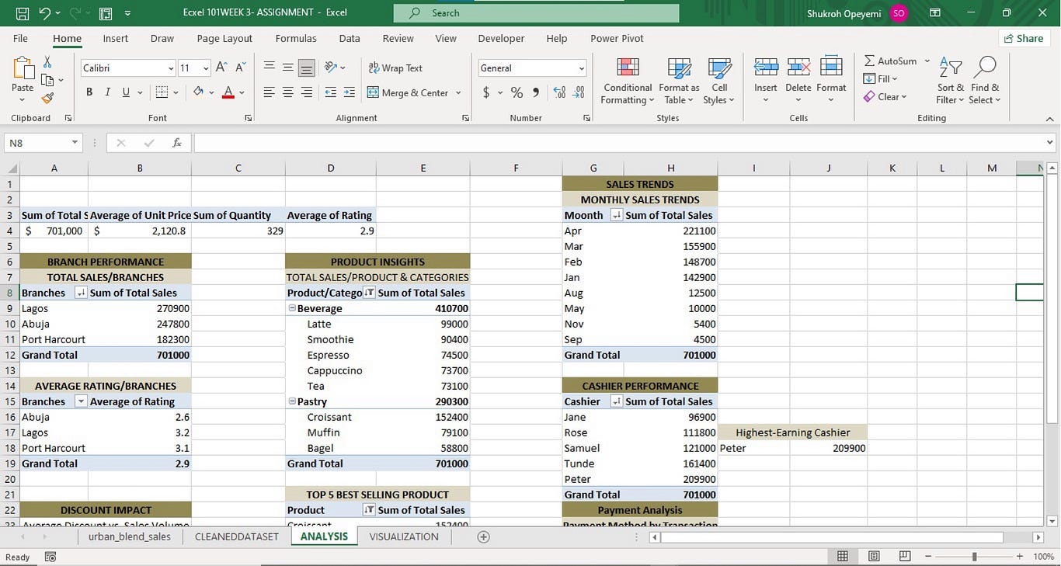The image size is (1061, 566).
Task: Switch to the VISUALIZATION sheet tab
Action: 404,536
